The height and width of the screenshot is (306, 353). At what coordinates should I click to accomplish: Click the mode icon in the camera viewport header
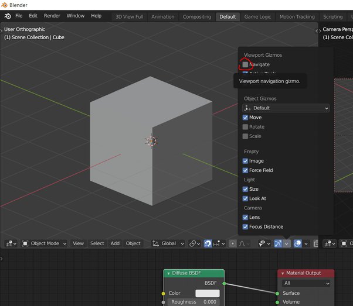click(x=344, y=243)
